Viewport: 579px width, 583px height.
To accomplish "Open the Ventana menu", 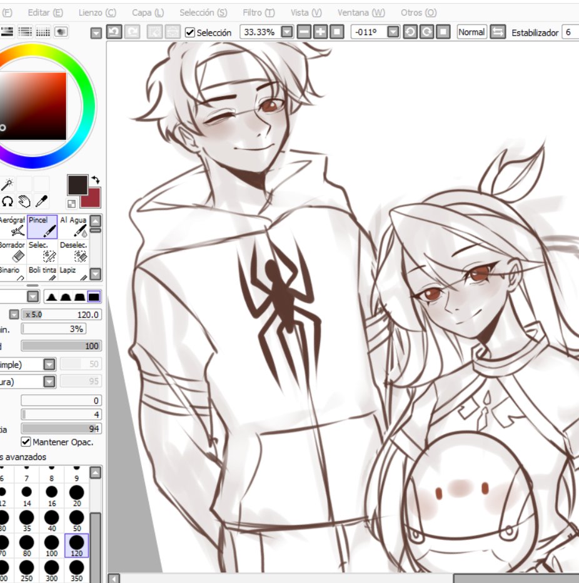I will [x=361, y=12].
